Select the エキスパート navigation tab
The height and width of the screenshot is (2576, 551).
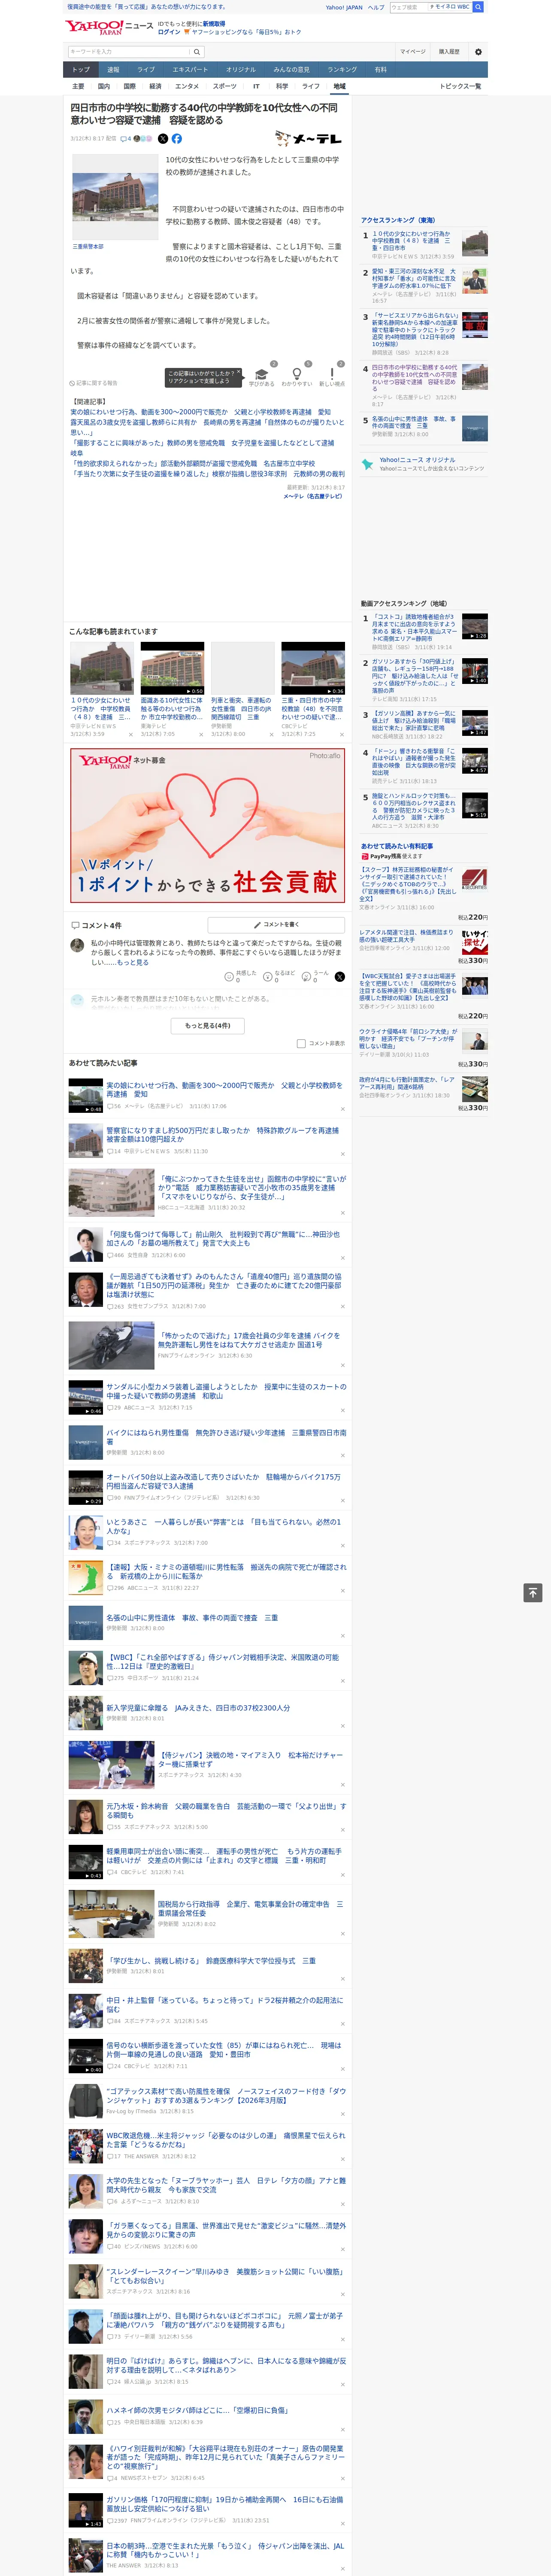coord(190,70)
